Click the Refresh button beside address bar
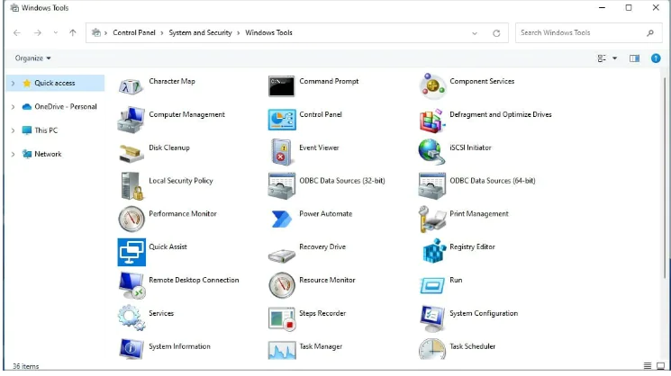671x376 pixels. [x=496, y=33]
